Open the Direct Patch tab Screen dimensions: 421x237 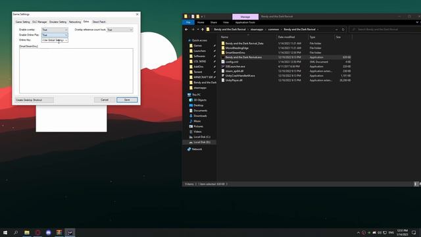[99, 22]
